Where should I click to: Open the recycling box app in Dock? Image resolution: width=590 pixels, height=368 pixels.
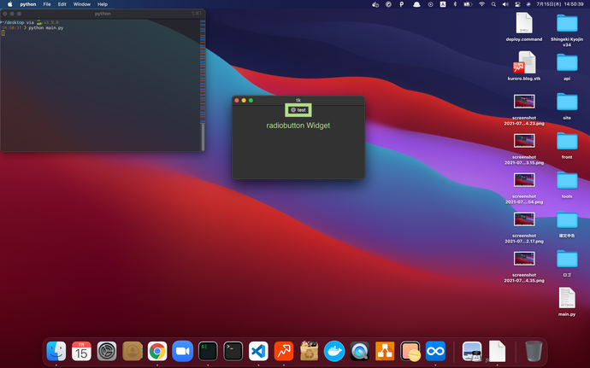[x=309, y=351]
